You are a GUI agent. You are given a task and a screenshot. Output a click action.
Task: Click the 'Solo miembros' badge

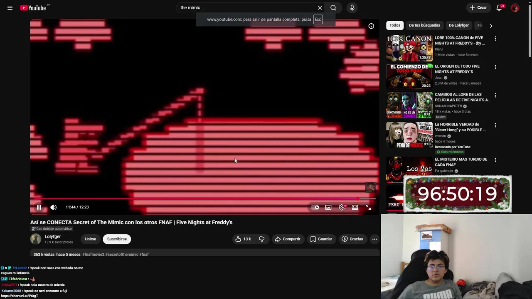[x=450, y=152]
